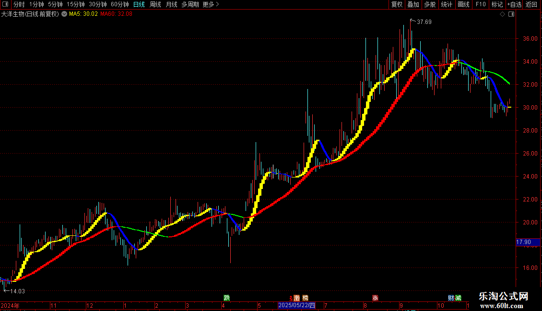This screenshot has height=311, width=542.
Task: Click the green 减 event marker
Action: click(458, 298)
